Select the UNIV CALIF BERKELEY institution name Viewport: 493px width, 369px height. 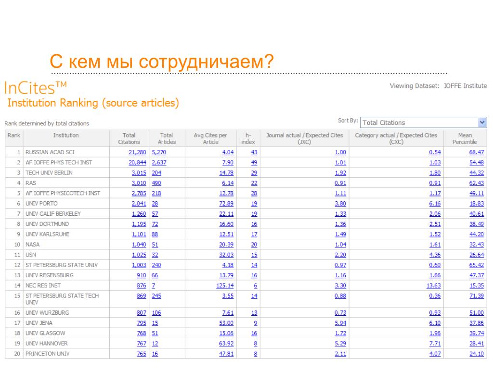pos(53,214)
